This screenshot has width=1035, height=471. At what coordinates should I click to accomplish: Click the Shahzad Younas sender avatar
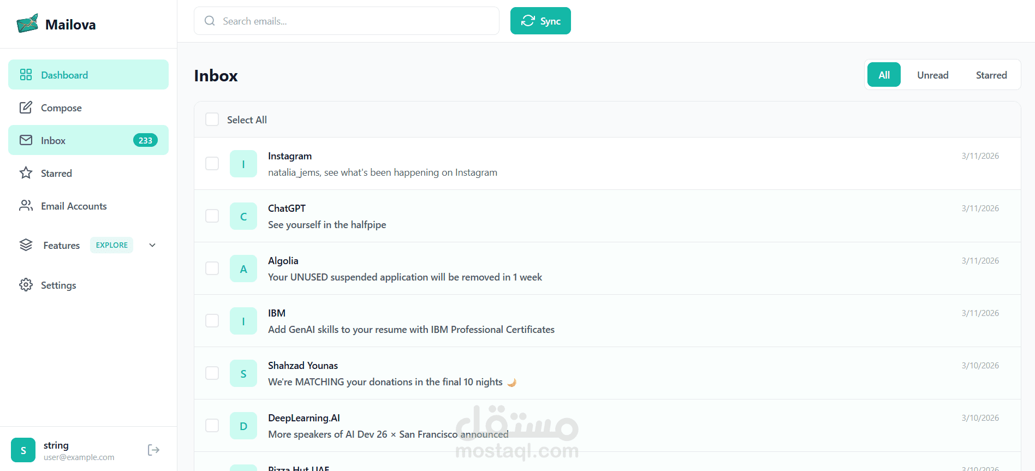(x=243, y=373)
